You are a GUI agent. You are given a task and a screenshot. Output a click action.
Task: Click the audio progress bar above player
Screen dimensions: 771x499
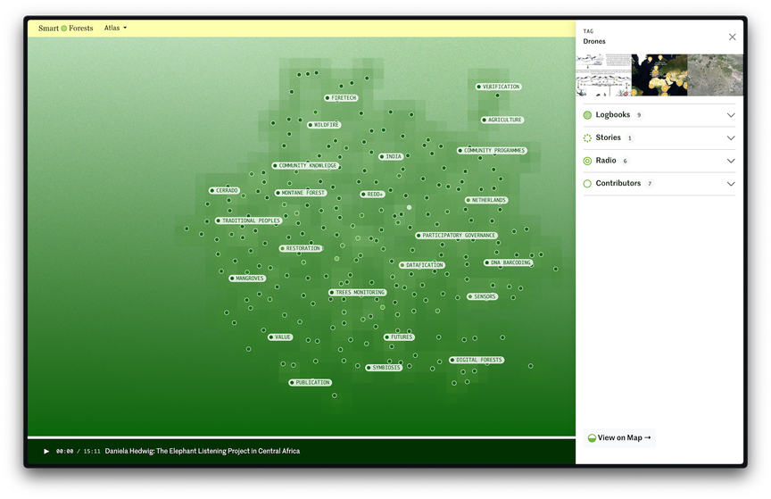[x=302, y=437]
